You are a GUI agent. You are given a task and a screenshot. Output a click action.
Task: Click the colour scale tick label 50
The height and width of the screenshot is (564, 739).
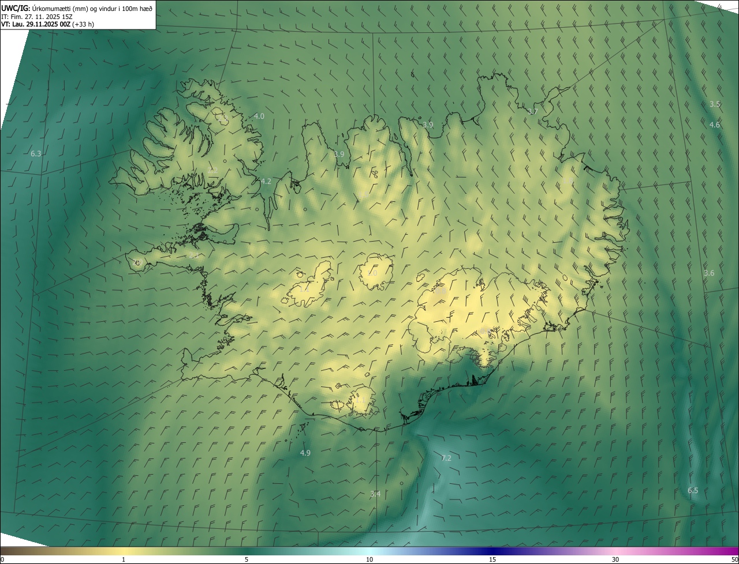tap(734, 559)
